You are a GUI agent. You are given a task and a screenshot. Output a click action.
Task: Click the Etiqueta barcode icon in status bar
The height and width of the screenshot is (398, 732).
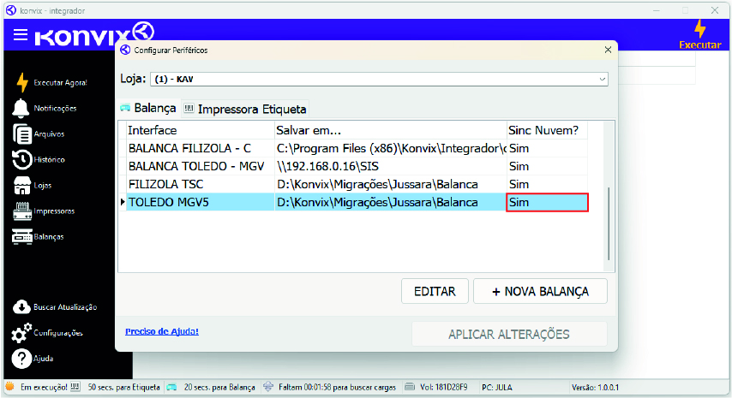(75, 387)
